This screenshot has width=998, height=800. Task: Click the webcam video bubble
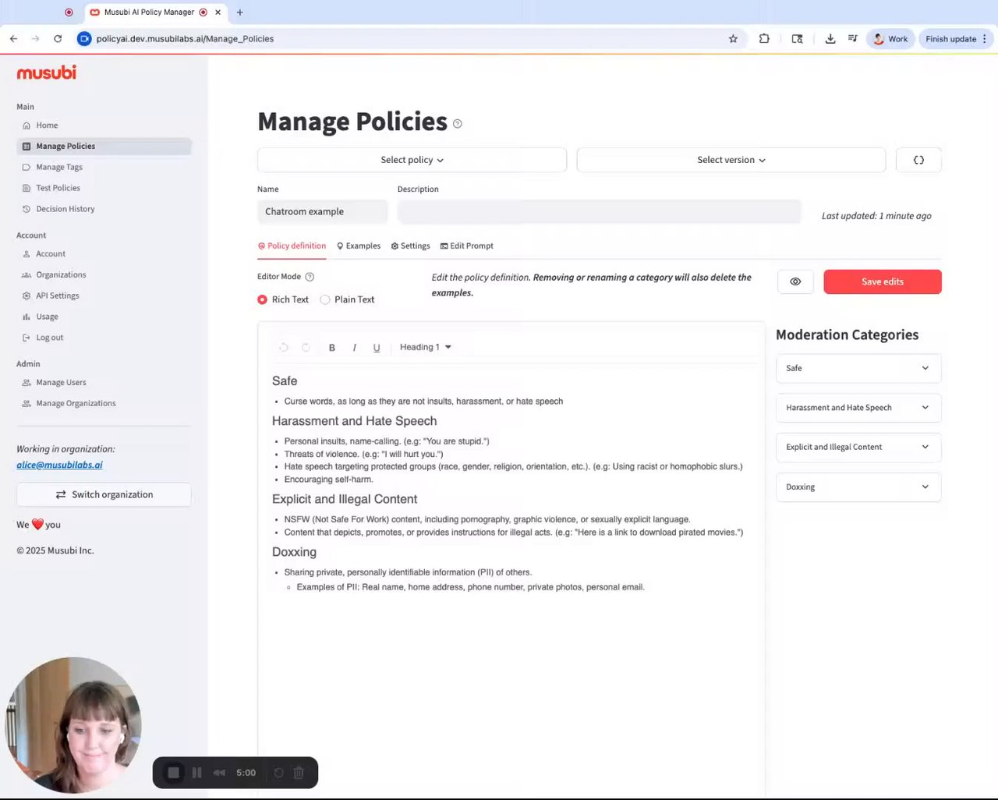point(73,725)
